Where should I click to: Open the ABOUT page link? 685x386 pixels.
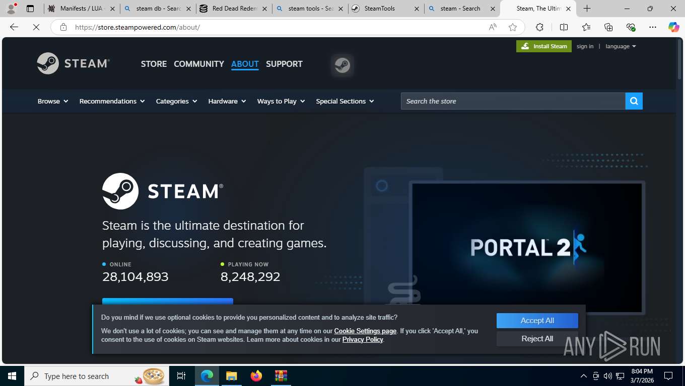(245, 64)
